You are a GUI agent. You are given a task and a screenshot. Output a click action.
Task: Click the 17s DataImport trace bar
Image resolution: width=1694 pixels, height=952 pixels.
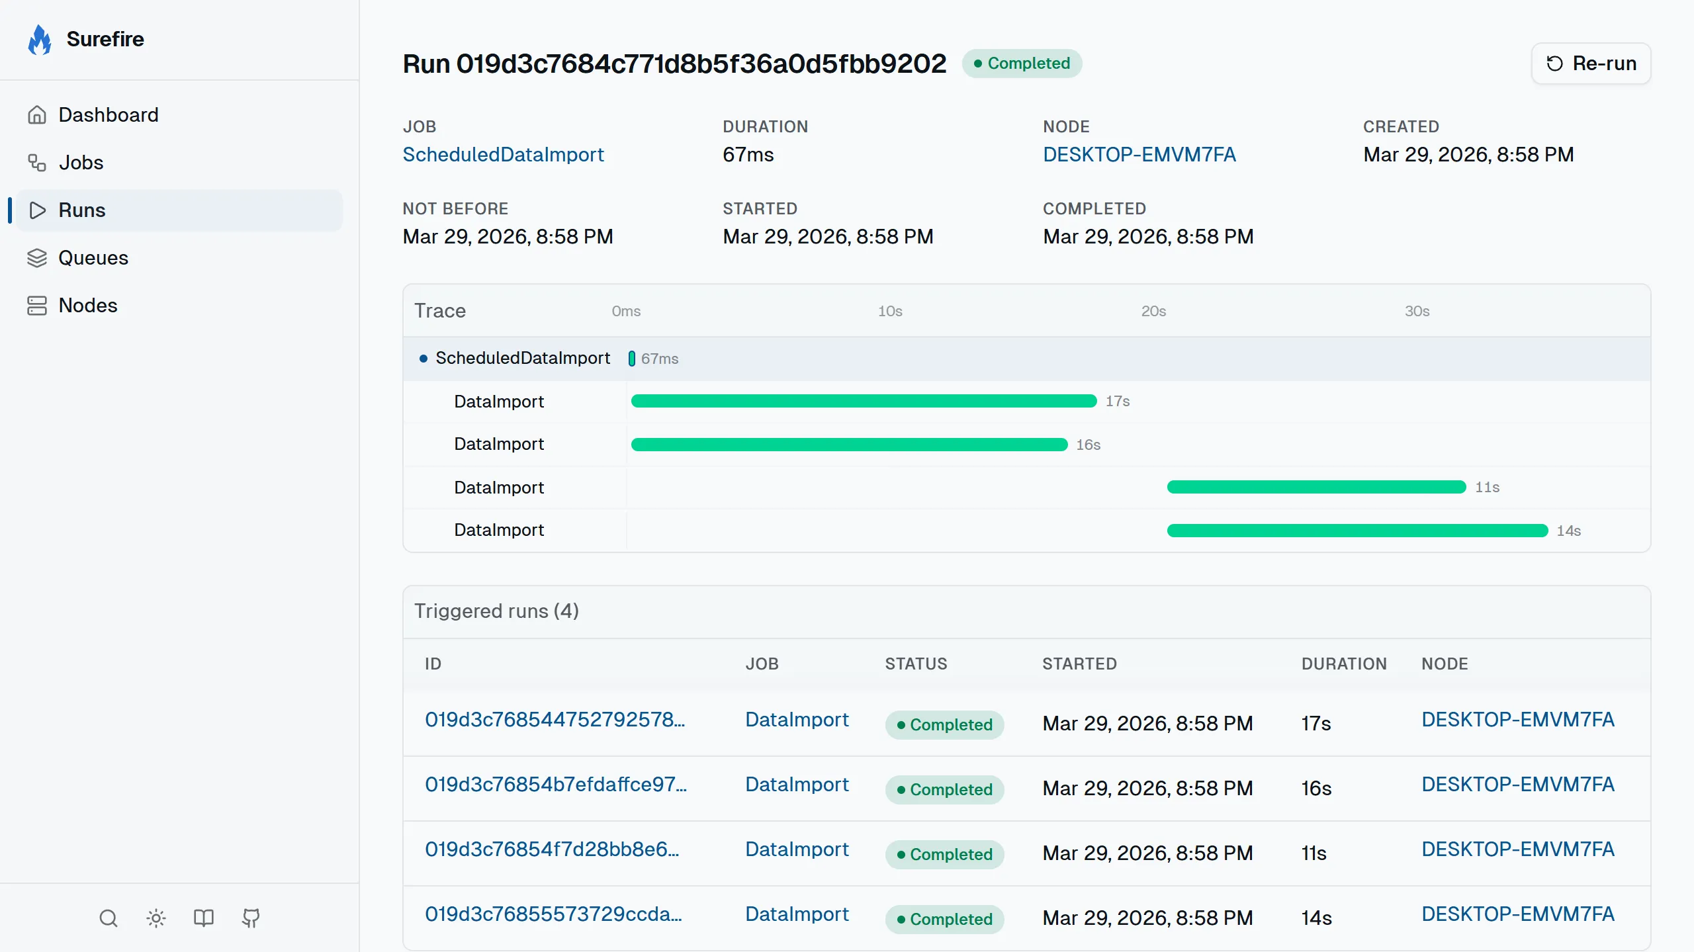click(864, 401)
